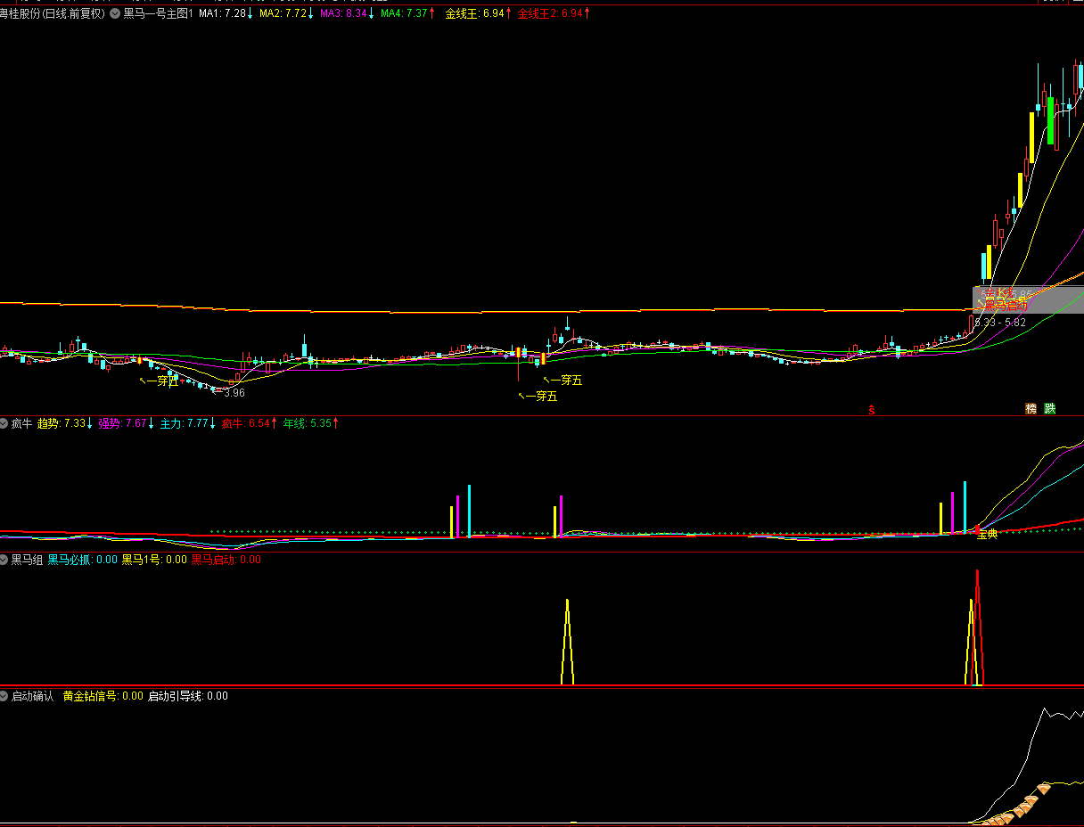Click the brown 榜 marker icon
This screenshot has width=1084, height=827.
coord(1031,409)
